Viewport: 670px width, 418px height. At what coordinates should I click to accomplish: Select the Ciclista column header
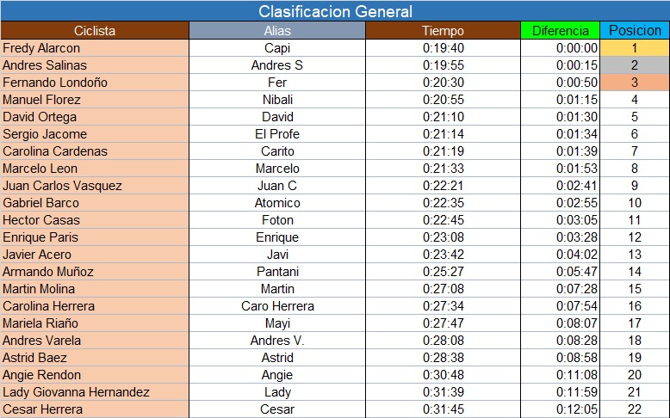[95, 31]
